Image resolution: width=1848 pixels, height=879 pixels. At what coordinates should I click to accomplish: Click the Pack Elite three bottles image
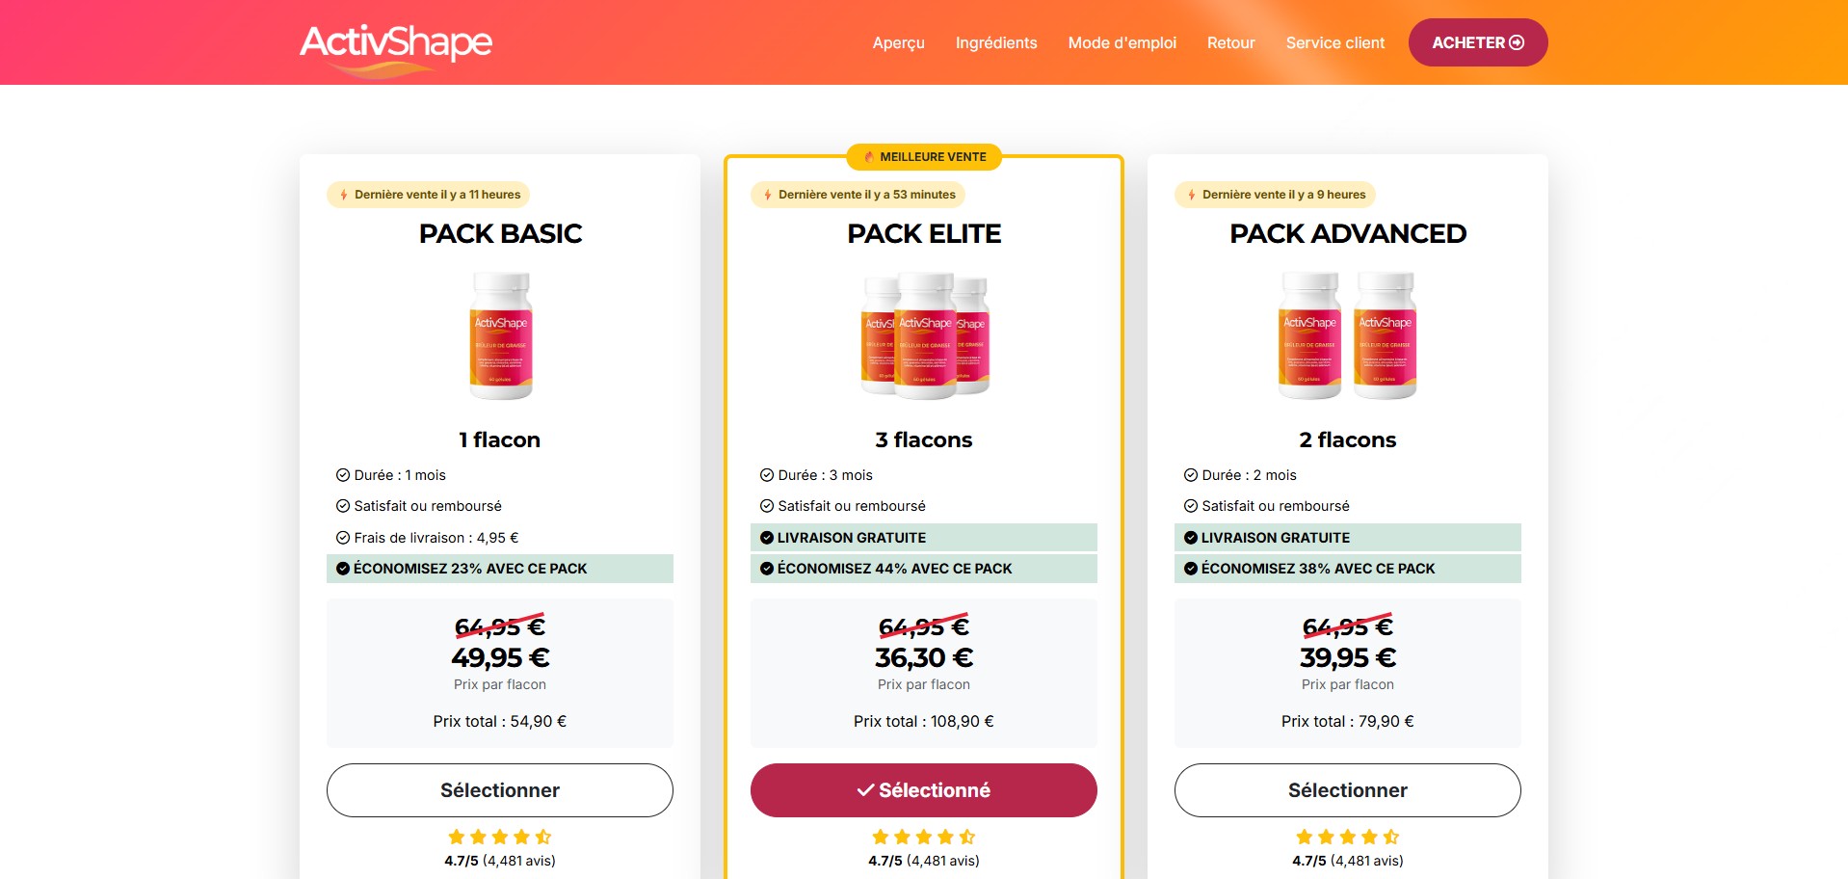[x=924, y=335]
